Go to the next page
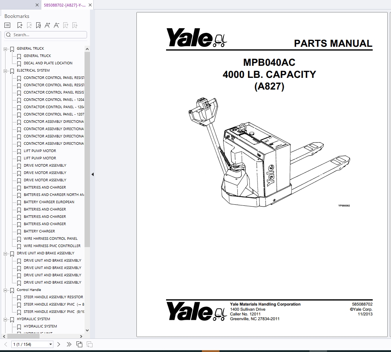 [59, 344]
